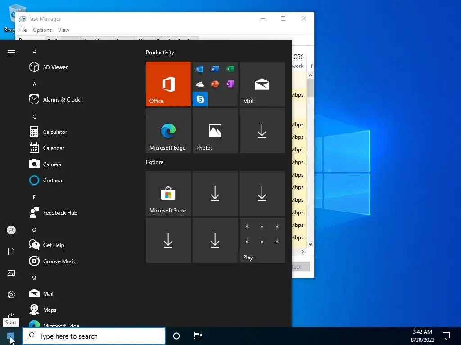Click the Task Manager horizontal scroll right arrow
The width and height of the screenshot is (461, 345).
303,252
